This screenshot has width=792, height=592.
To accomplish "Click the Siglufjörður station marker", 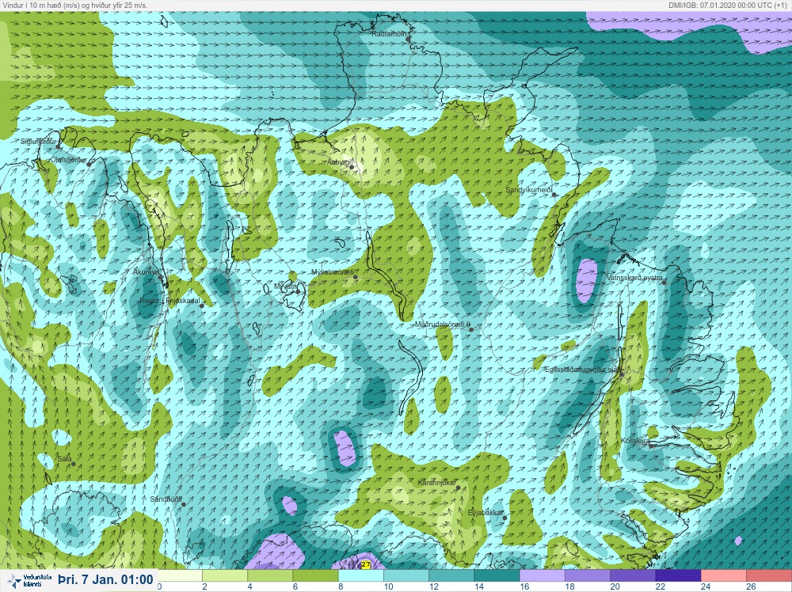I will (58, 147).
